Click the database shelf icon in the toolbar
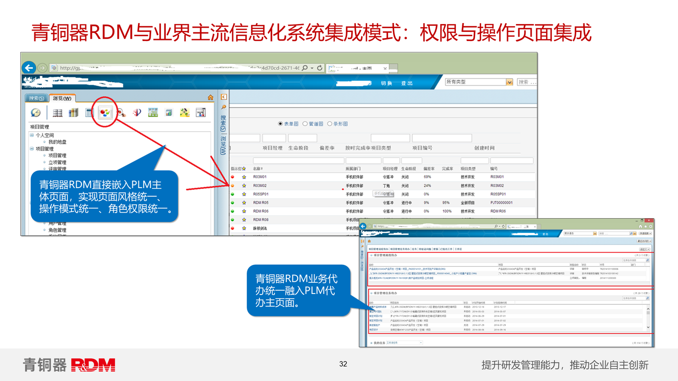Screen dimensions: 678x381 [57, 112]
